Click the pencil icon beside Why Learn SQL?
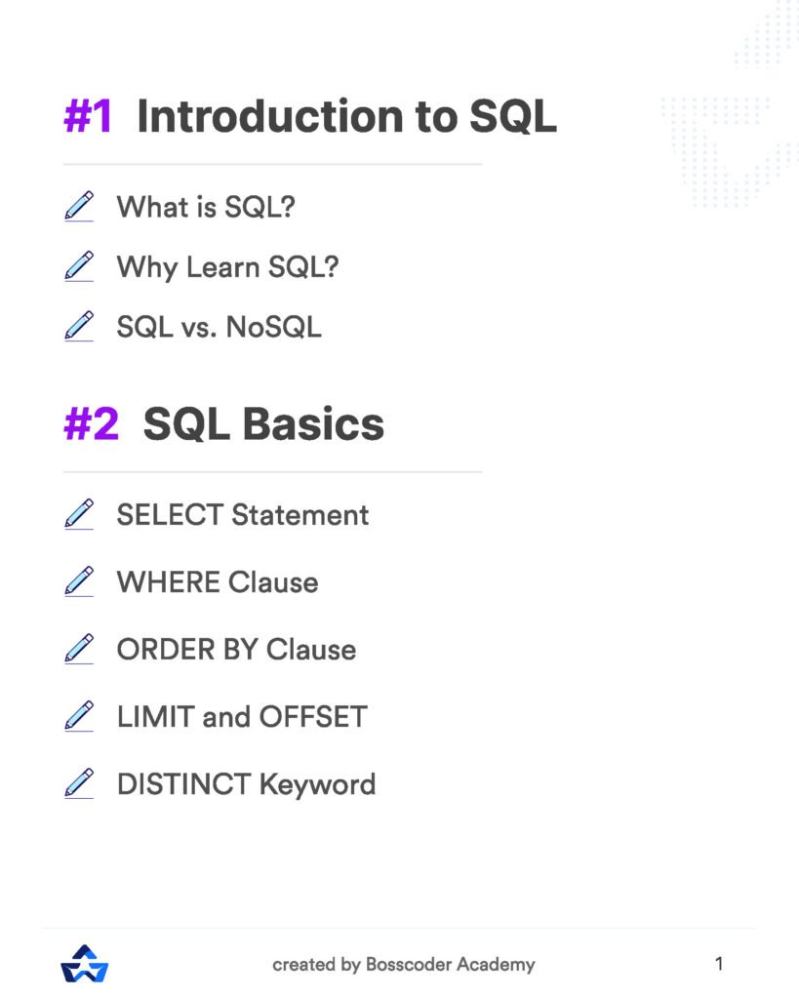This screenshot has width=799, height=999. (79, 266)
